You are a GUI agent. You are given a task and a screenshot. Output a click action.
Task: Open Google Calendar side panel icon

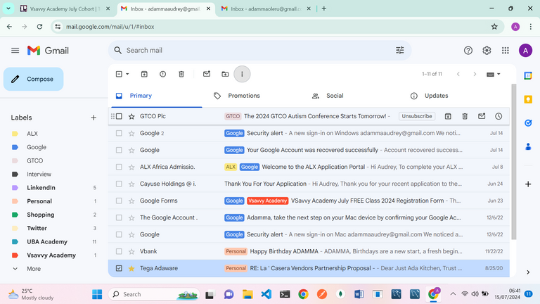(x=528, y=75)
